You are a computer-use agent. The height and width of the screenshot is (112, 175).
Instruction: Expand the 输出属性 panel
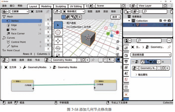coord(141,75)
